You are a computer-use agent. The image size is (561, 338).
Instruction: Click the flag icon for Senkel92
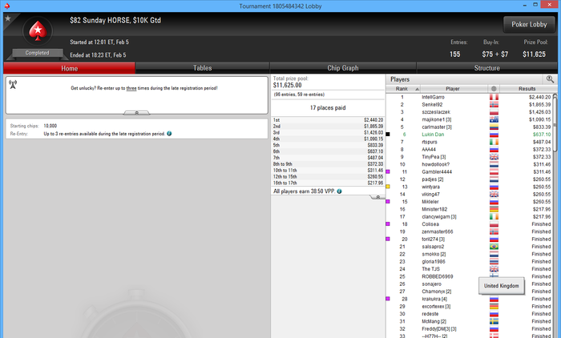pyautogui.click(x=494, y=105)
